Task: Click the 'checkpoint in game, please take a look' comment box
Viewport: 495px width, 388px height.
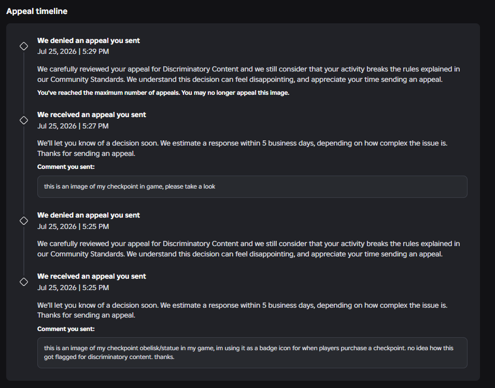Action: pos(252,186)
